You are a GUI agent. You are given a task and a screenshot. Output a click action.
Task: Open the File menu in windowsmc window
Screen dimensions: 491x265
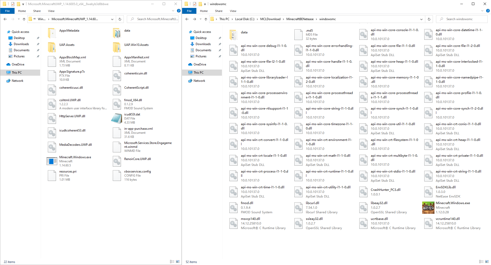point(189,11)
